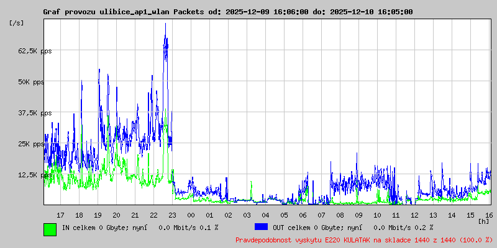497x248 pixels.
Task: Click the '14' hour tick label
Action: point(452,215)
